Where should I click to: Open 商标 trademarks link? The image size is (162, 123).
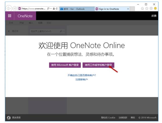click(133, 117)
